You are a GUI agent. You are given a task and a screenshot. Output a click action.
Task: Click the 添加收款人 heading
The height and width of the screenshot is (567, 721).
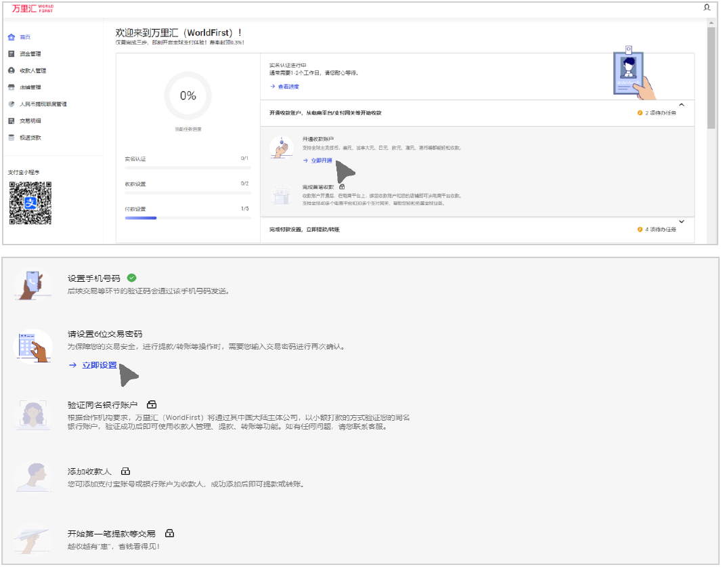pyautogui.click(x=89, y=471)
